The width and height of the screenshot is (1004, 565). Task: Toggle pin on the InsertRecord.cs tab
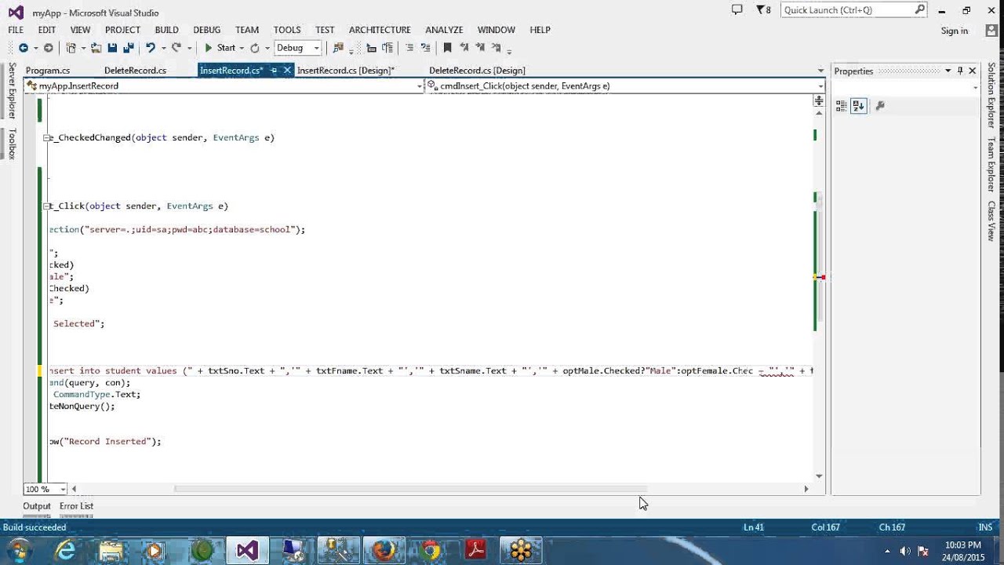pos(274,71)
